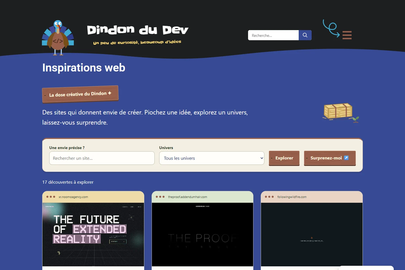The image size is (405, 270).
Task: Click the followingwildfire.com address text
Action: [292, 197]
